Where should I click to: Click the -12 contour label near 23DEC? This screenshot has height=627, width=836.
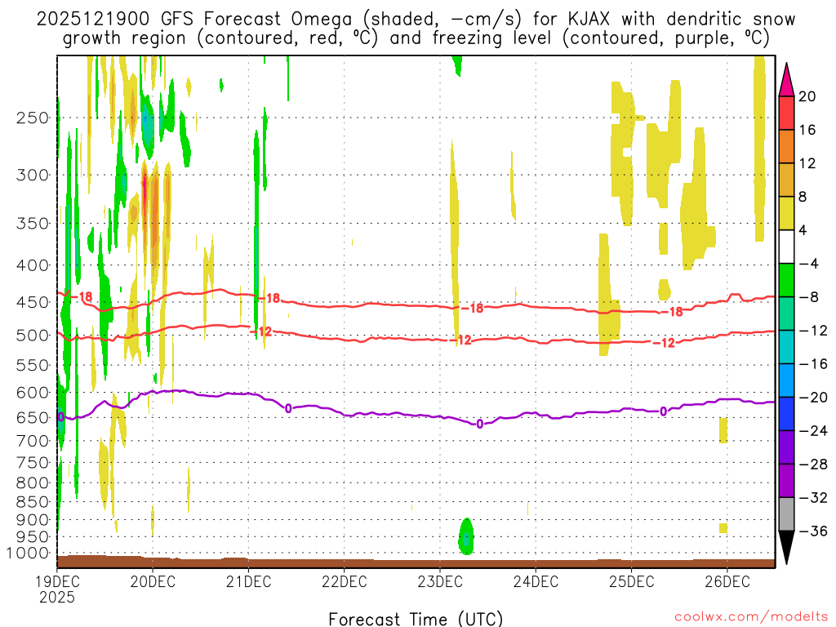(460, 340)
